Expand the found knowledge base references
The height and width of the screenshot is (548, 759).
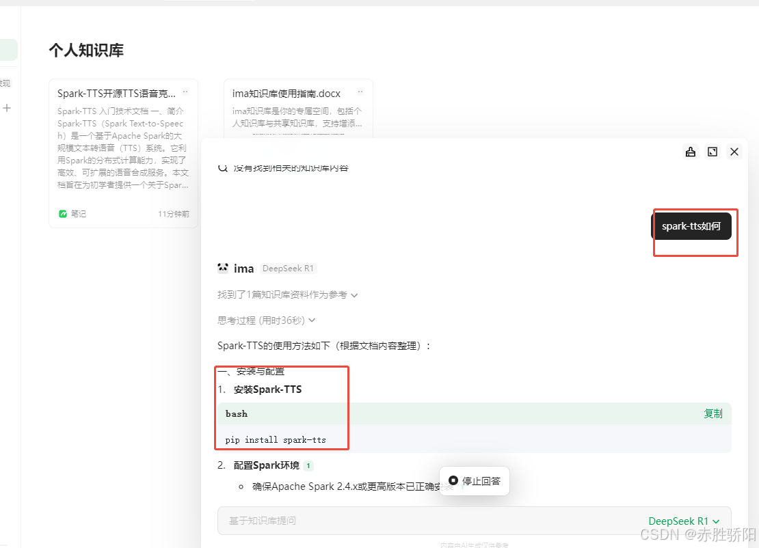287,294
